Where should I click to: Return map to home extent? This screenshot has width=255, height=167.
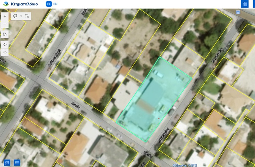click(x=5, y=35)
